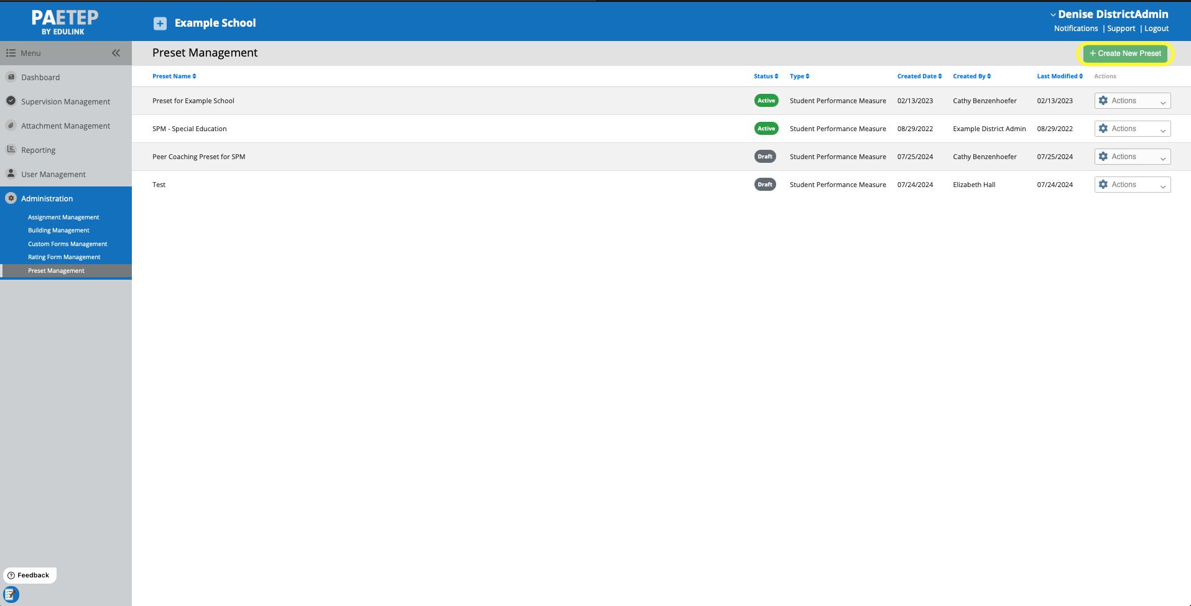The height and width of the screenshot is (606, 1191).
Task: Click Created By Example District Admin cell
Action: point(989,129)
